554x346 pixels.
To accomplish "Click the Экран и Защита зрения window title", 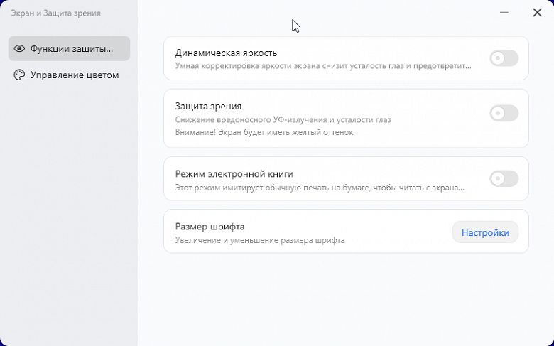I will pyautogui.click(x=55, y=13).
